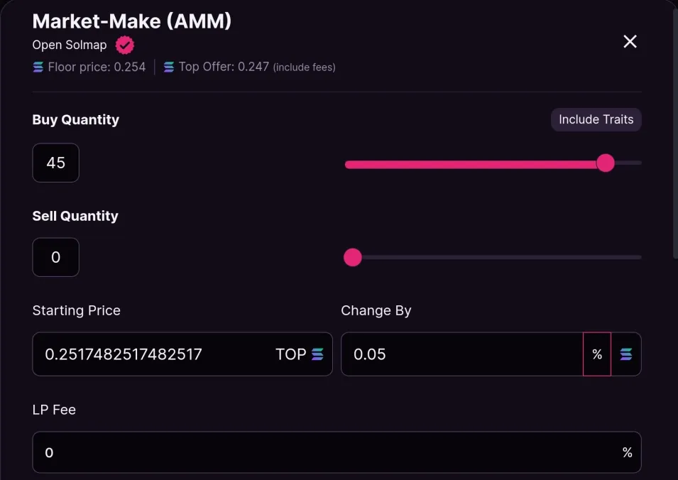Click the Open Solmap collection name
The height and width of the screenshot is (480, 678).
[70, 45]
